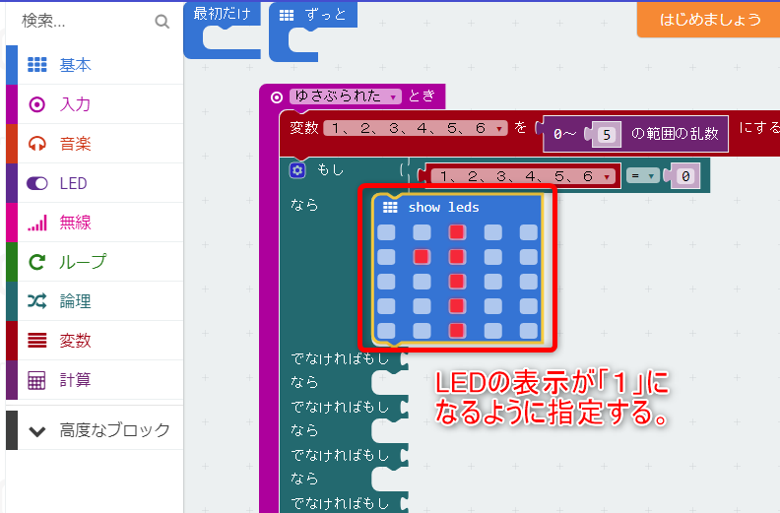
Task: Open the 音楽 blocks category
Action: coord(95,144)
